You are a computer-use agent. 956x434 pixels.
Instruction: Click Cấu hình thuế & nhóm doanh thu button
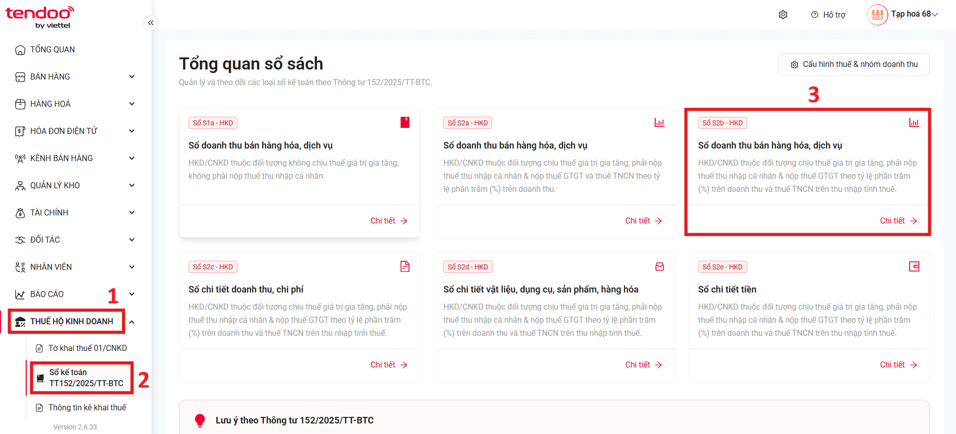click(x=854, y=64)
